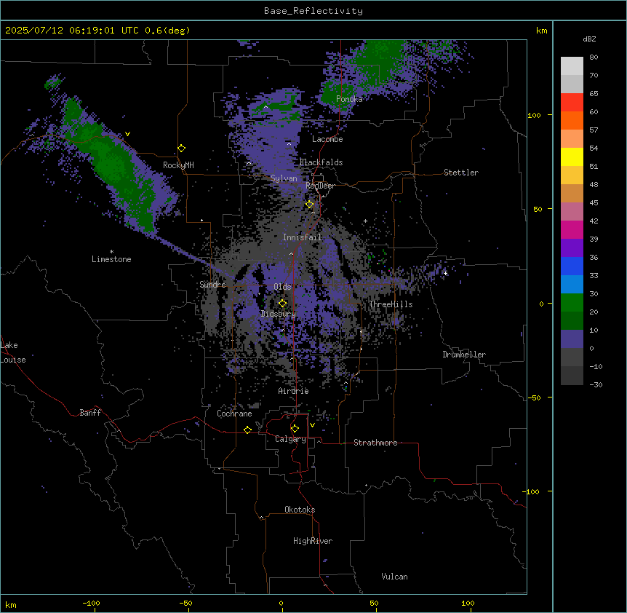Screen dimensions: 627x613
Task: Click the yellow diamond marker near RockyMH
Action: 182,149
